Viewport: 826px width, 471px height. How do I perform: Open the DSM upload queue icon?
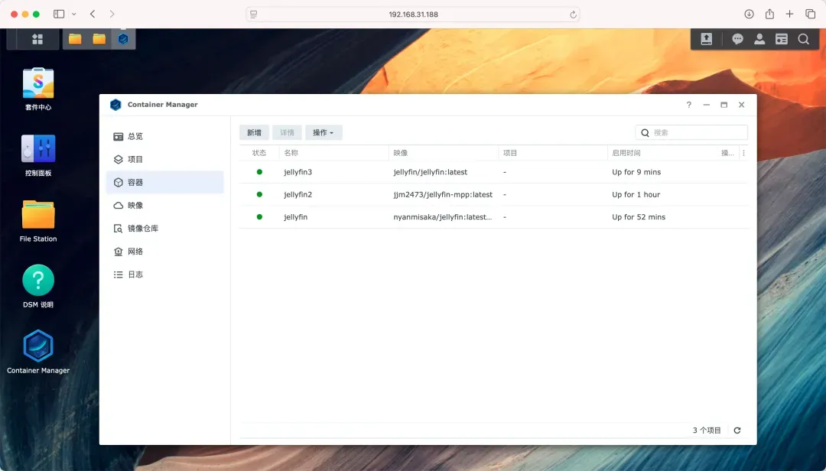pos(706,39)
